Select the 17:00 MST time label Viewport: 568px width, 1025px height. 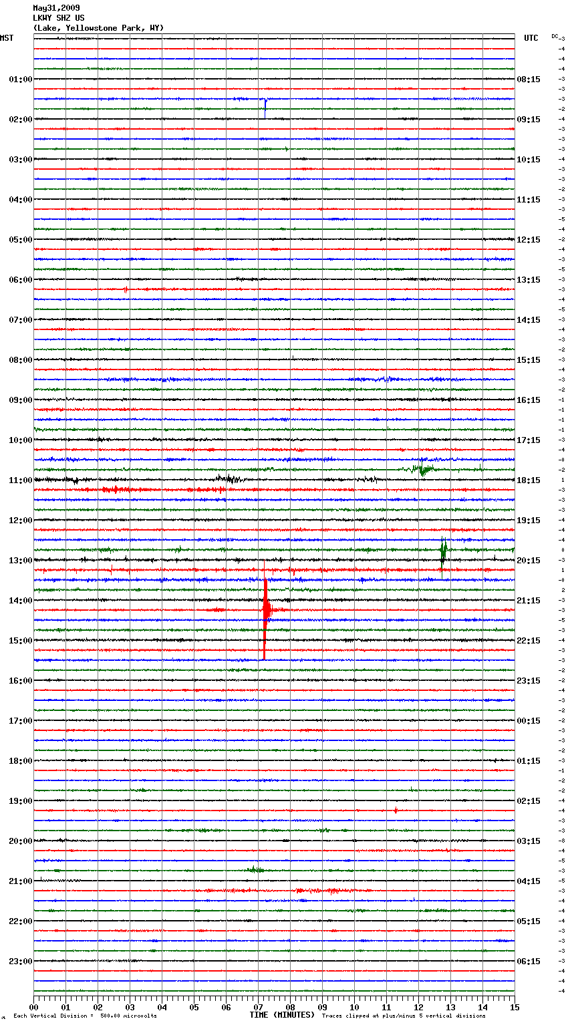point(21,721)
